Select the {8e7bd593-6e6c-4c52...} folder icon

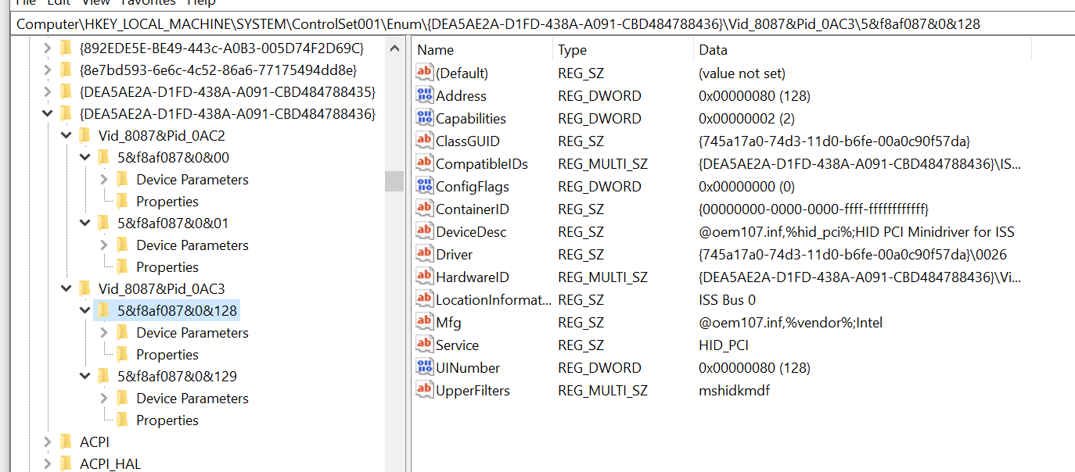tap(66, 70)
